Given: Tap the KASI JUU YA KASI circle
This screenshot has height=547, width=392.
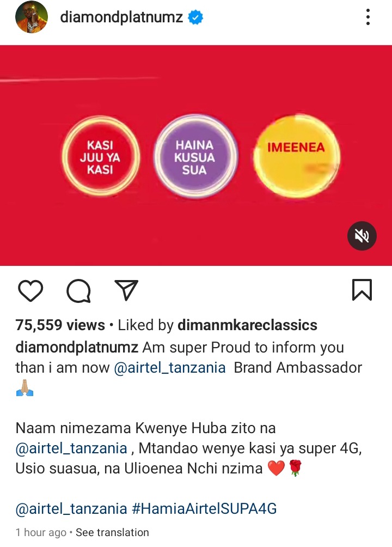Looking at the screenshot, I should 100,156.
